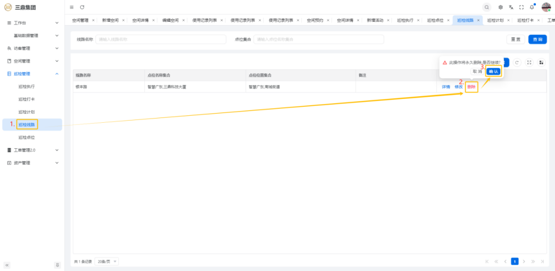Screen dimensions: 555x271
Task: Click the search magnifier icon in header
Action: click(486, 7)
